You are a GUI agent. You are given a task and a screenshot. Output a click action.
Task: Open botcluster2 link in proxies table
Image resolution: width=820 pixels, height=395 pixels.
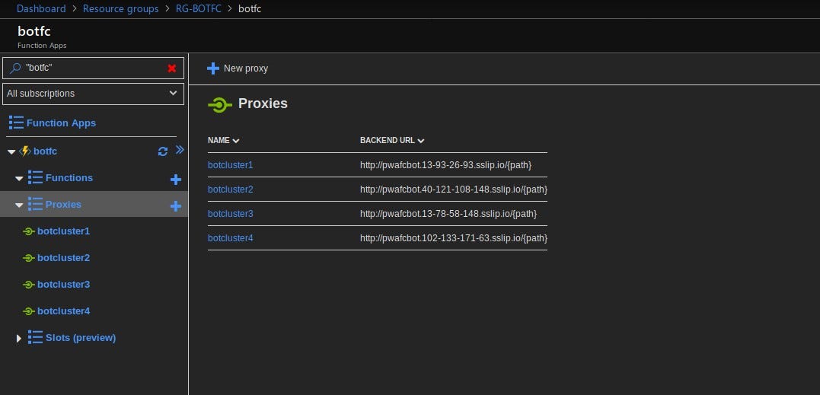(x=230, y=190)
